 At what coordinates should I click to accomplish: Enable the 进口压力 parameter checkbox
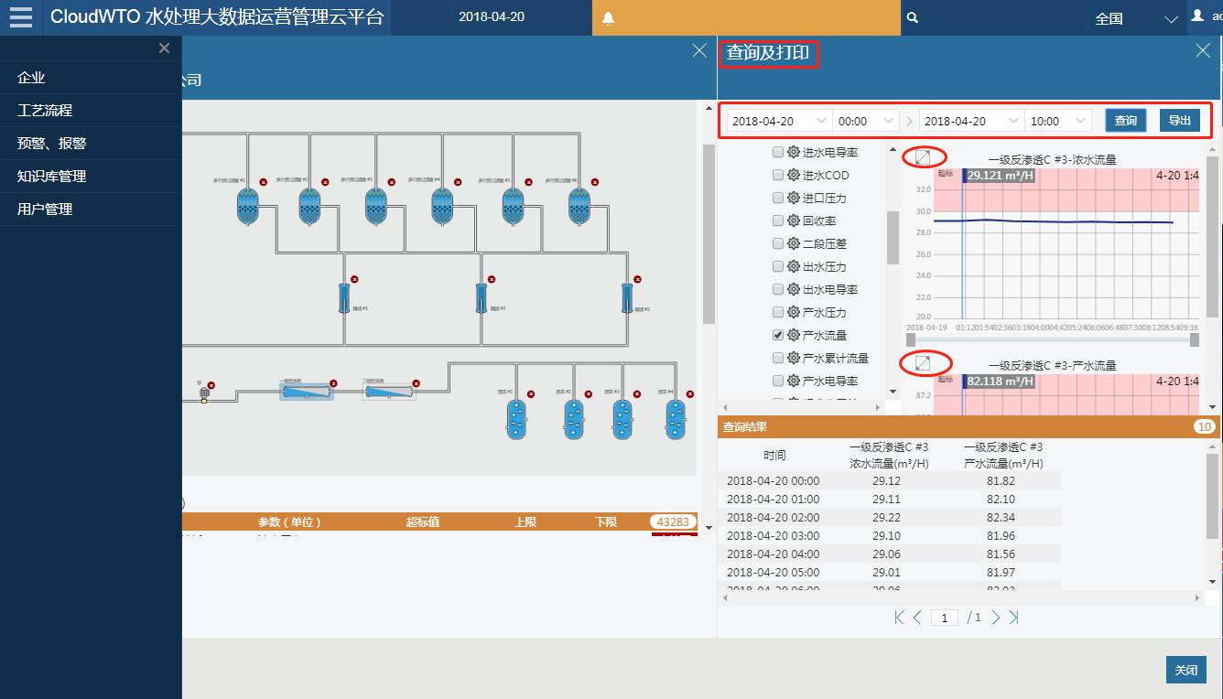coord(777,197)
